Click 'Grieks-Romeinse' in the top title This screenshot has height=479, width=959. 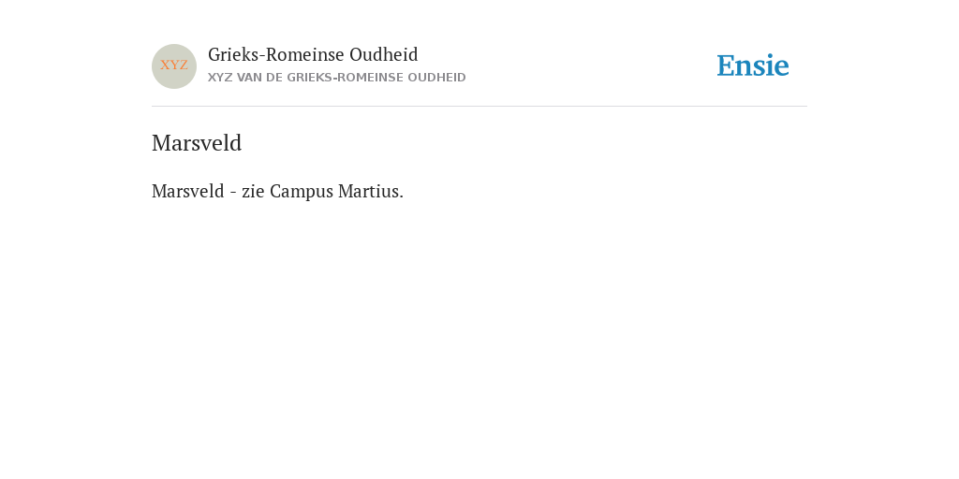(x=276, y=54)
